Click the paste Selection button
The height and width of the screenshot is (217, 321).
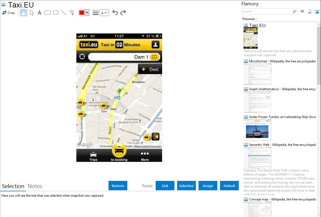pyautogui.click(x=186, y=186)
